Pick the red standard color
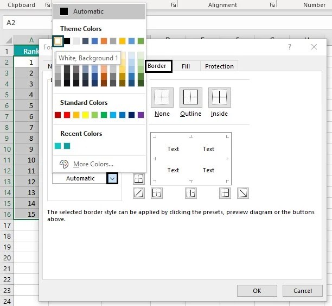332x306 pixels. tap(67, 115)
